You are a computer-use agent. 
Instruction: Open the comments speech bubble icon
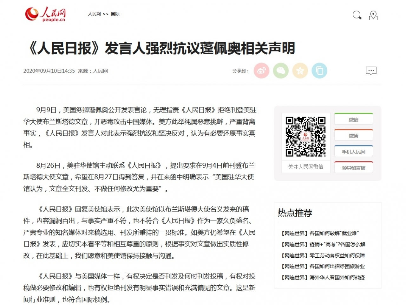[371, 71]
